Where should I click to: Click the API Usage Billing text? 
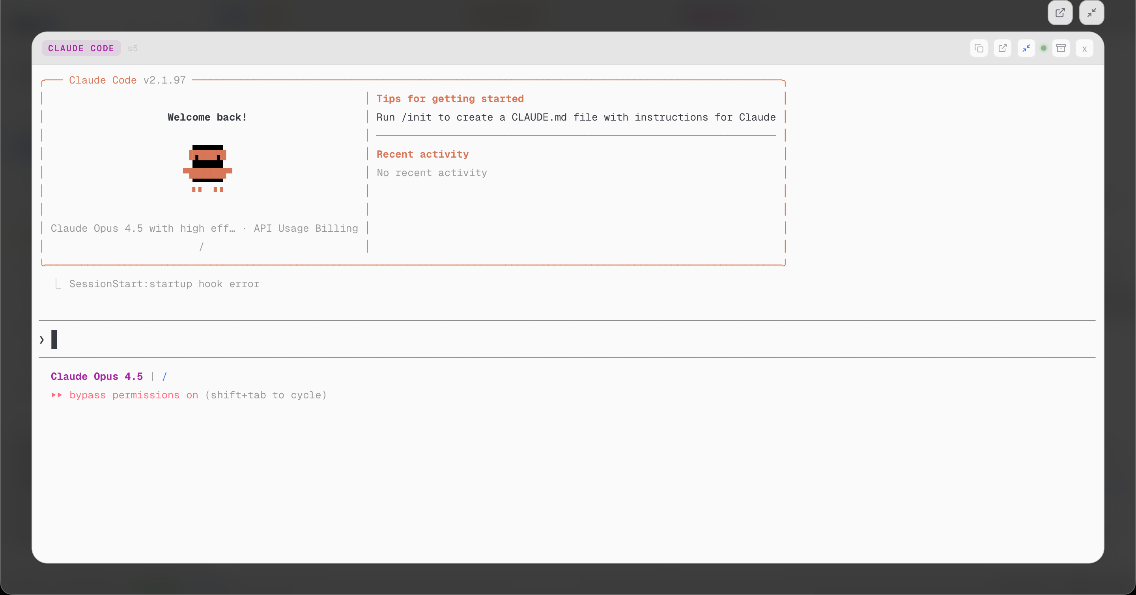(306, 228)
